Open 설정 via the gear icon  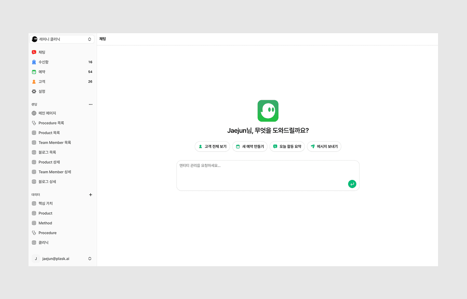click(34, 91)
